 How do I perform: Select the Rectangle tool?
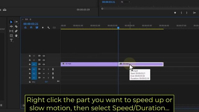pos(11,35)
